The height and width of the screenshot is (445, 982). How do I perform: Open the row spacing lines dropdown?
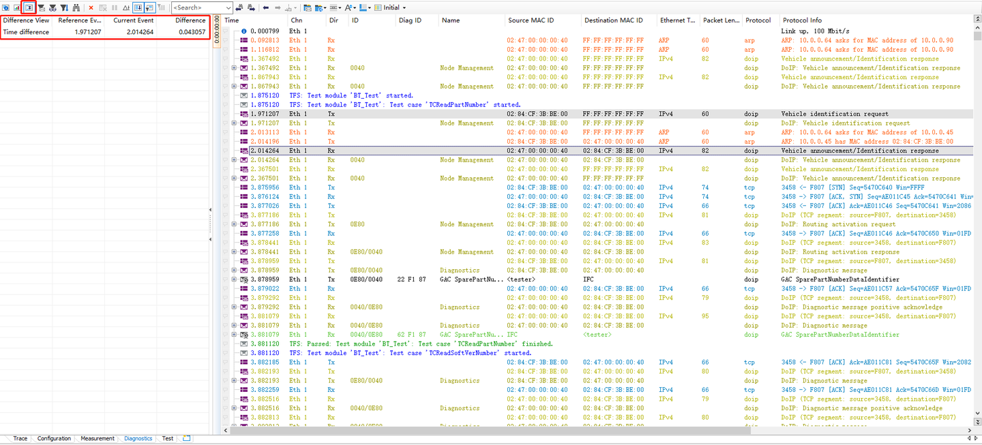click(335, 7)
